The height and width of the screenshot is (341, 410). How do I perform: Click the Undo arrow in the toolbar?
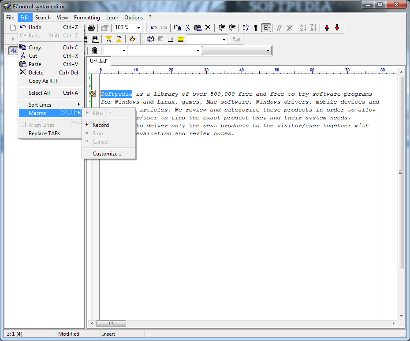coord(154,27)
